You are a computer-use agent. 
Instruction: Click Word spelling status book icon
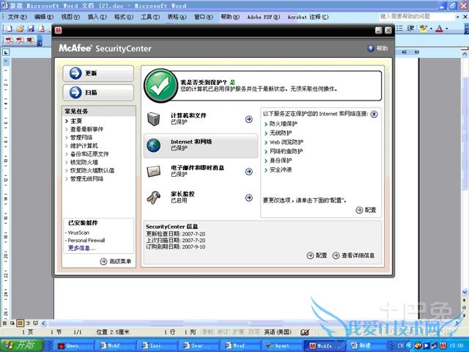(305, 332)
